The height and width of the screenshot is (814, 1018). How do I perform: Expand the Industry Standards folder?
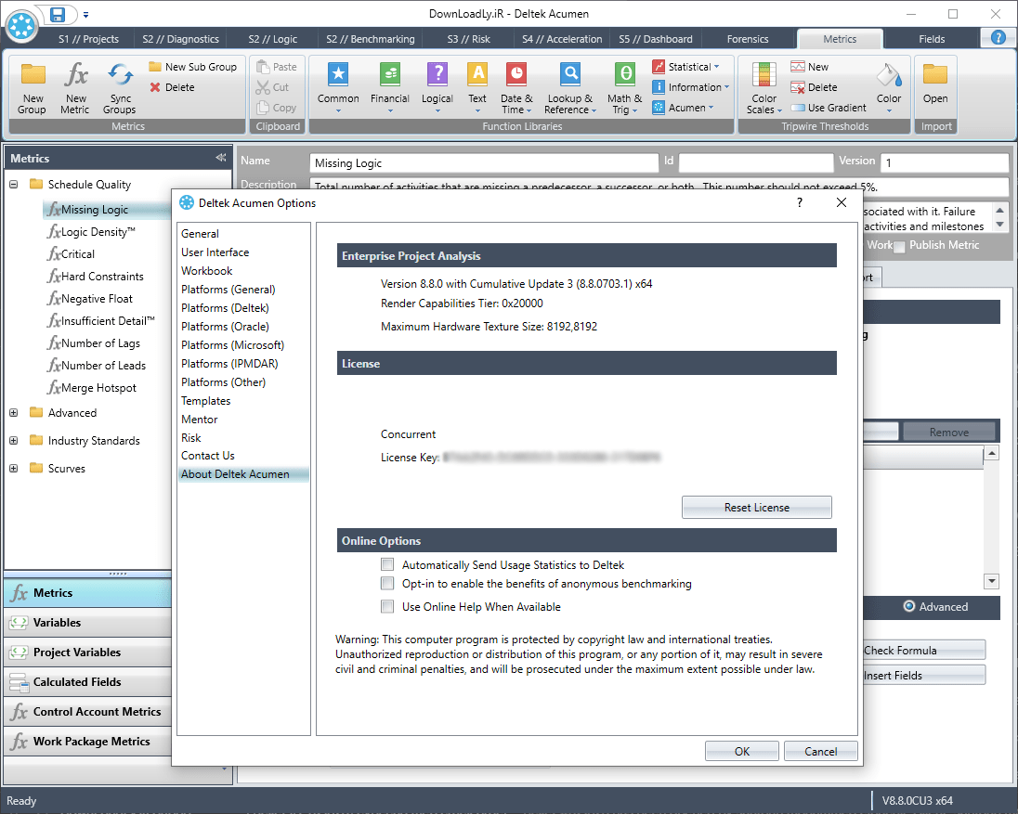[x=14, y=441]
